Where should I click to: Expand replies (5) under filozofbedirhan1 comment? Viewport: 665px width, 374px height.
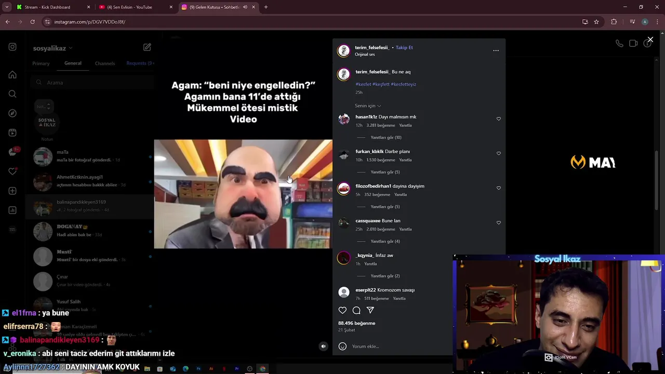(x=385, y=207)
